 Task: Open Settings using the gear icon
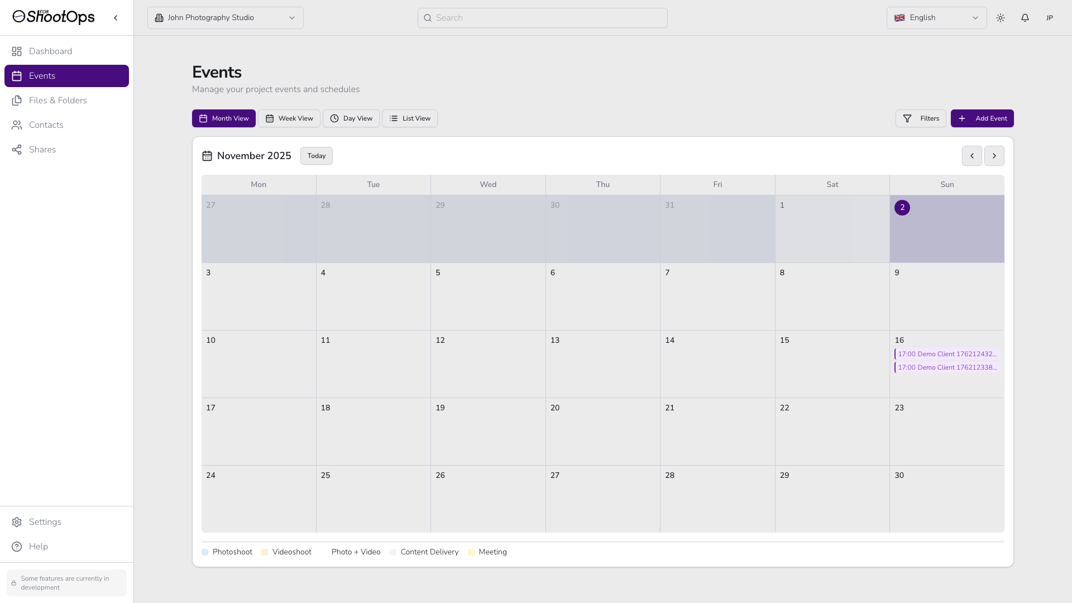17,521
